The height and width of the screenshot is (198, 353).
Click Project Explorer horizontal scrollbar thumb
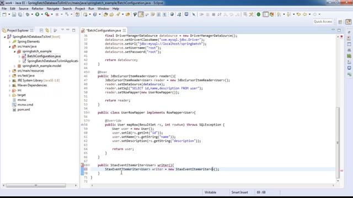(35, 185)
